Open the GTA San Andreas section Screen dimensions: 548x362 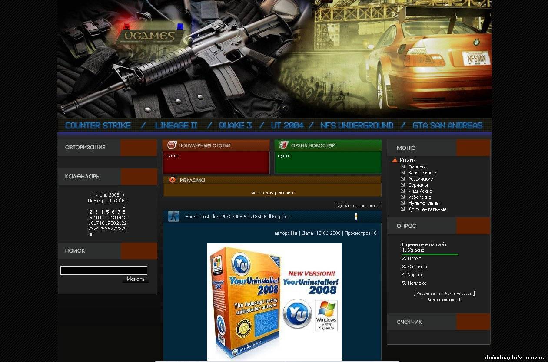click(x=448, y=126)
